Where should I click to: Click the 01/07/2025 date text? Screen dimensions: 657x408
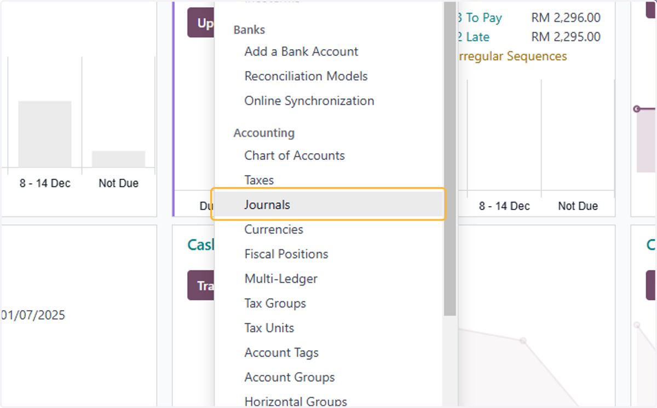pyautogui.click(x=33, y=315)
